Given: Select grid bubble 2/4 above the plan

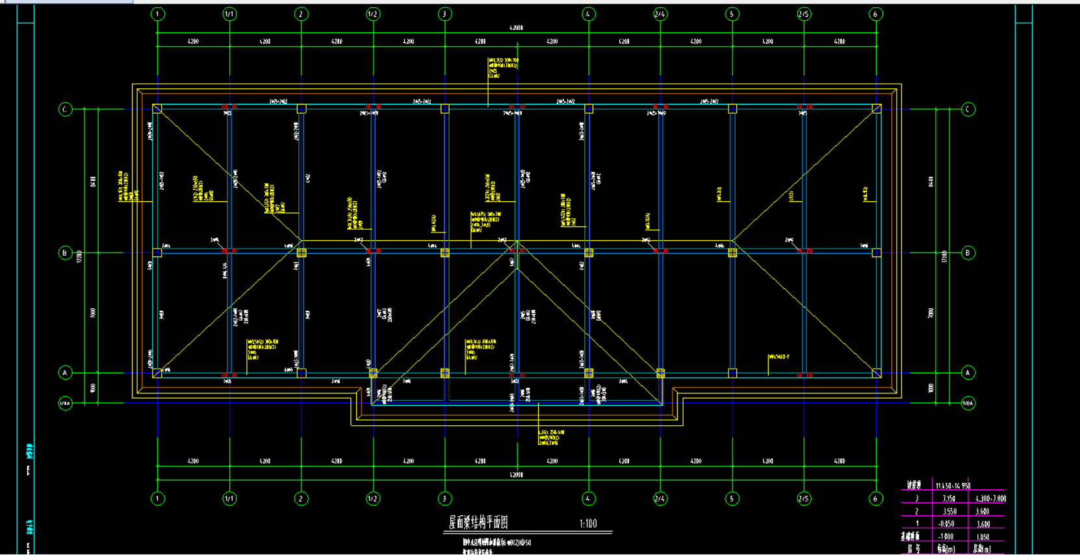Looking at the screenshot, I should pyautogui.click(x=660, y=14).
